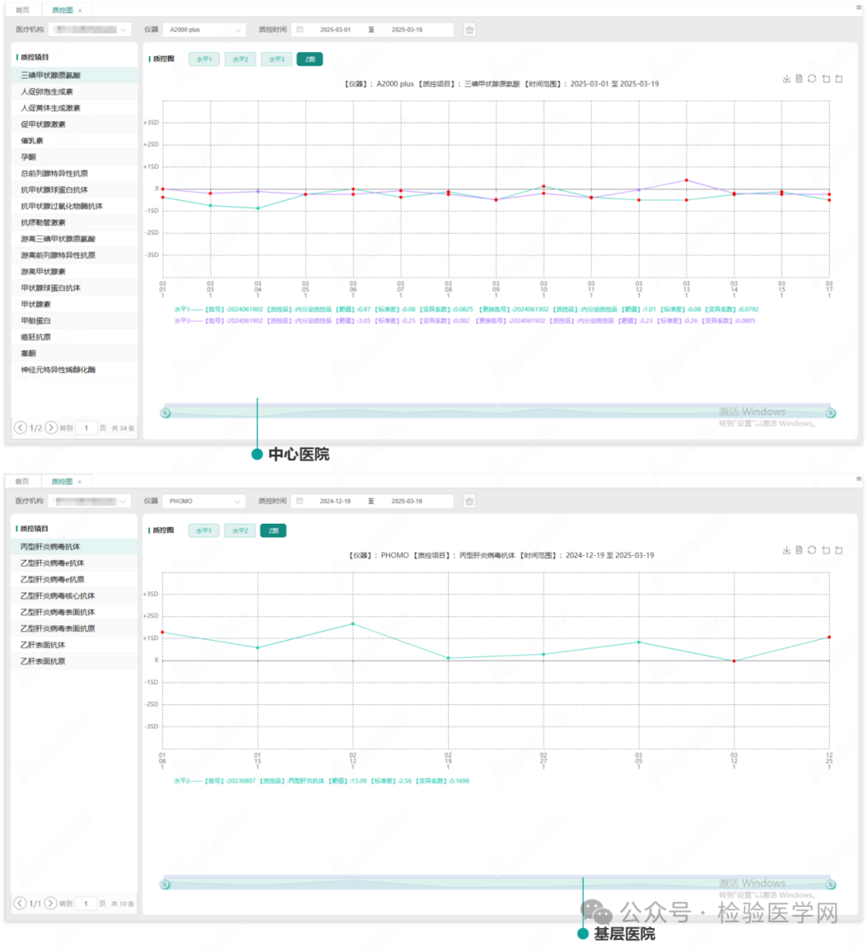Screen dimensions: 867x948
Task: Select 质控图 tab in A2000 plus window
Action: tap(63, 10)
